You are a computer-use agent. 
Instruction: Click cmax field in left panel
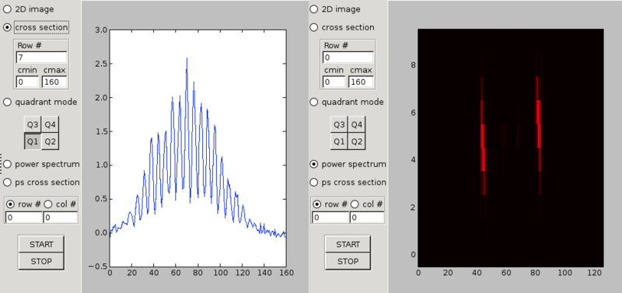coord(54,82)
